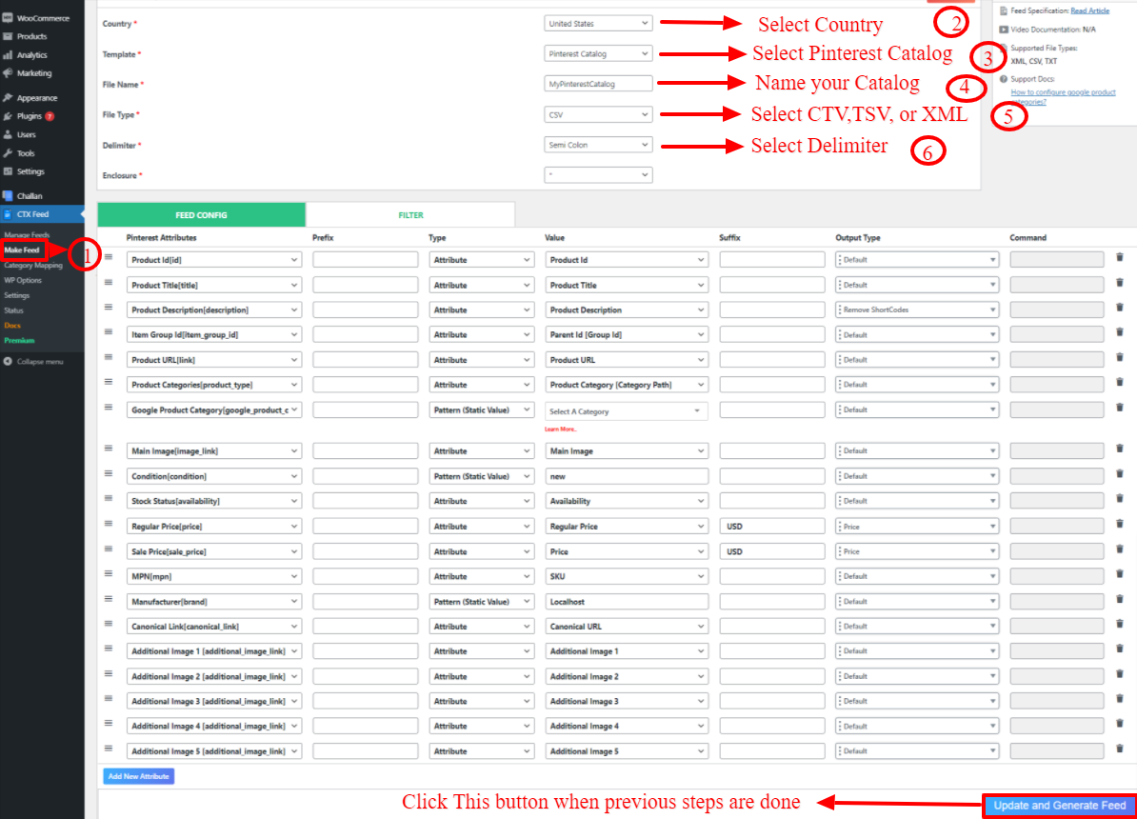Open the Country dropdown
1137x819 pixels.
click(x=598, y=23)
